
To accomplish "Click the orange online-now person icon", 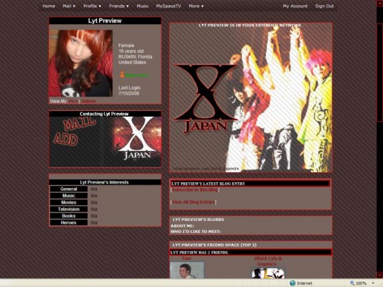I will (x=122, y=75).
